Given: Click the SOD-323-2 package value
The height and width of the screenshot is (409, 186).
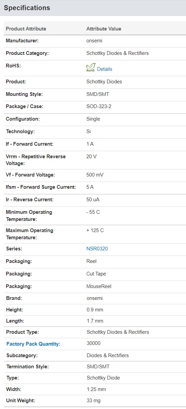Looking at the screenshot, I should (99, 106).
